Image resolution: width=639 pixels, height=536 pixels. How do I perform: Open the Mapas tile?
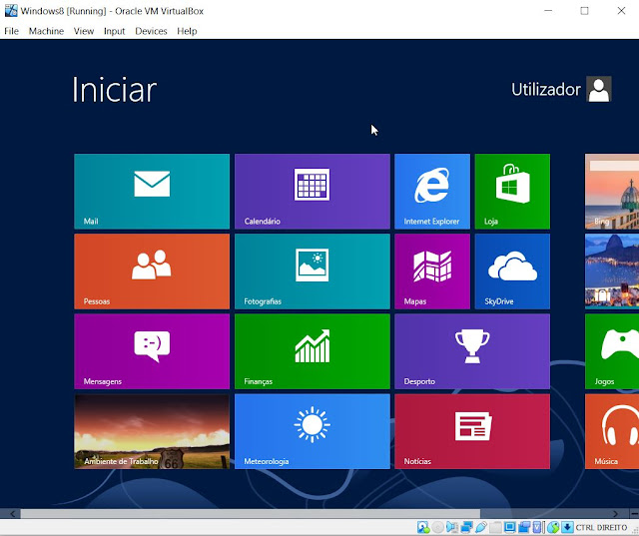click(x=432, y=271)
